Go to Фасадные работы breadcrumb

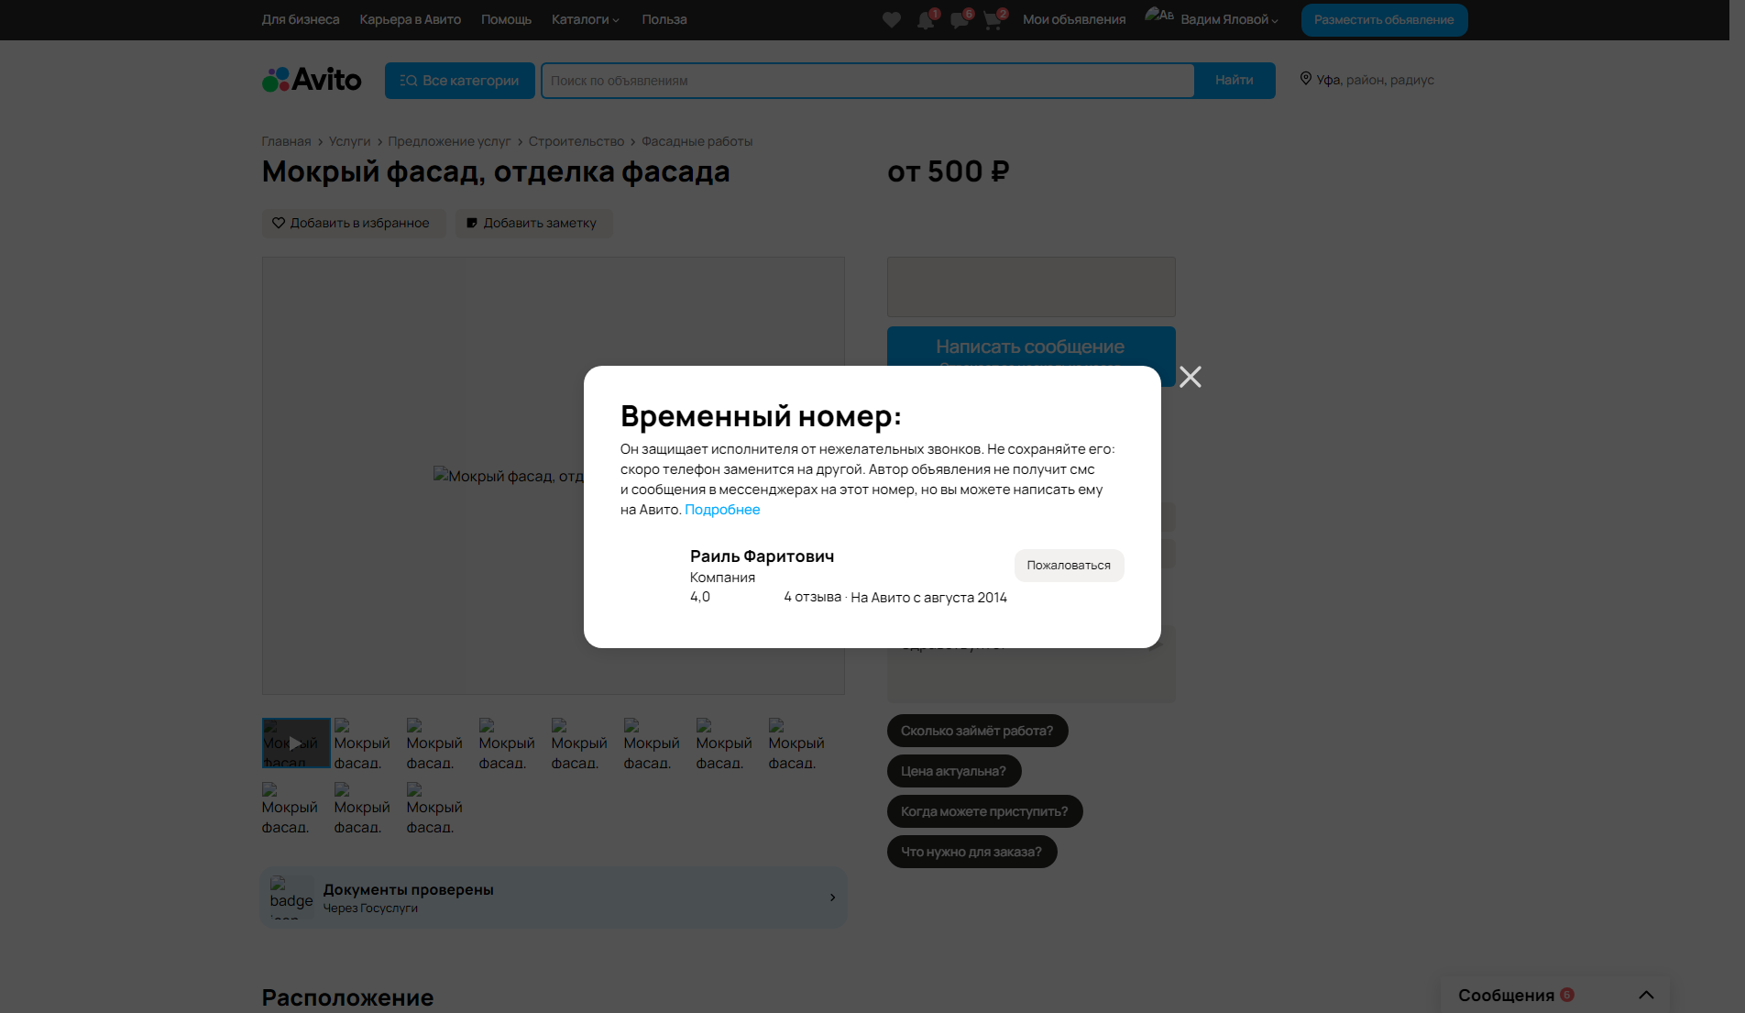(x=697, y=141)
